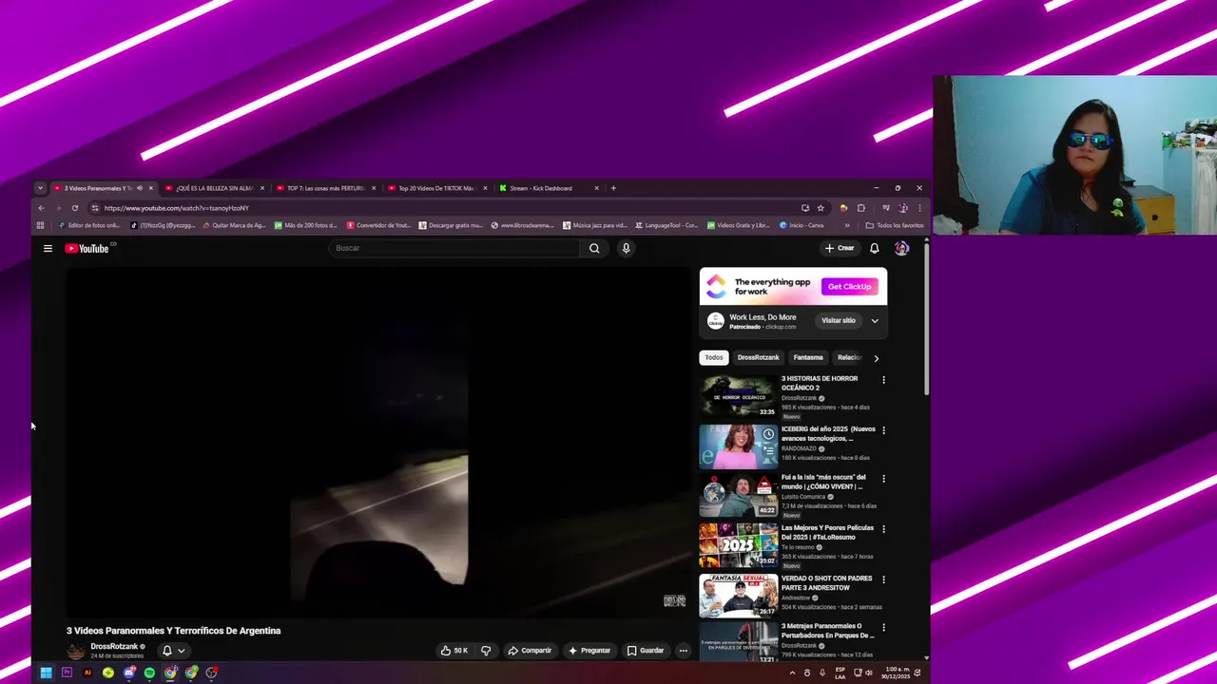1217x684 pixels.
Task: Show hidden system tray icons
Action: pos(792,673)
